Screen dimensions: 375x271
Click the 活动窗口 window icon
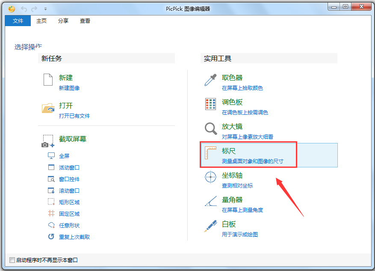point(51,167)
